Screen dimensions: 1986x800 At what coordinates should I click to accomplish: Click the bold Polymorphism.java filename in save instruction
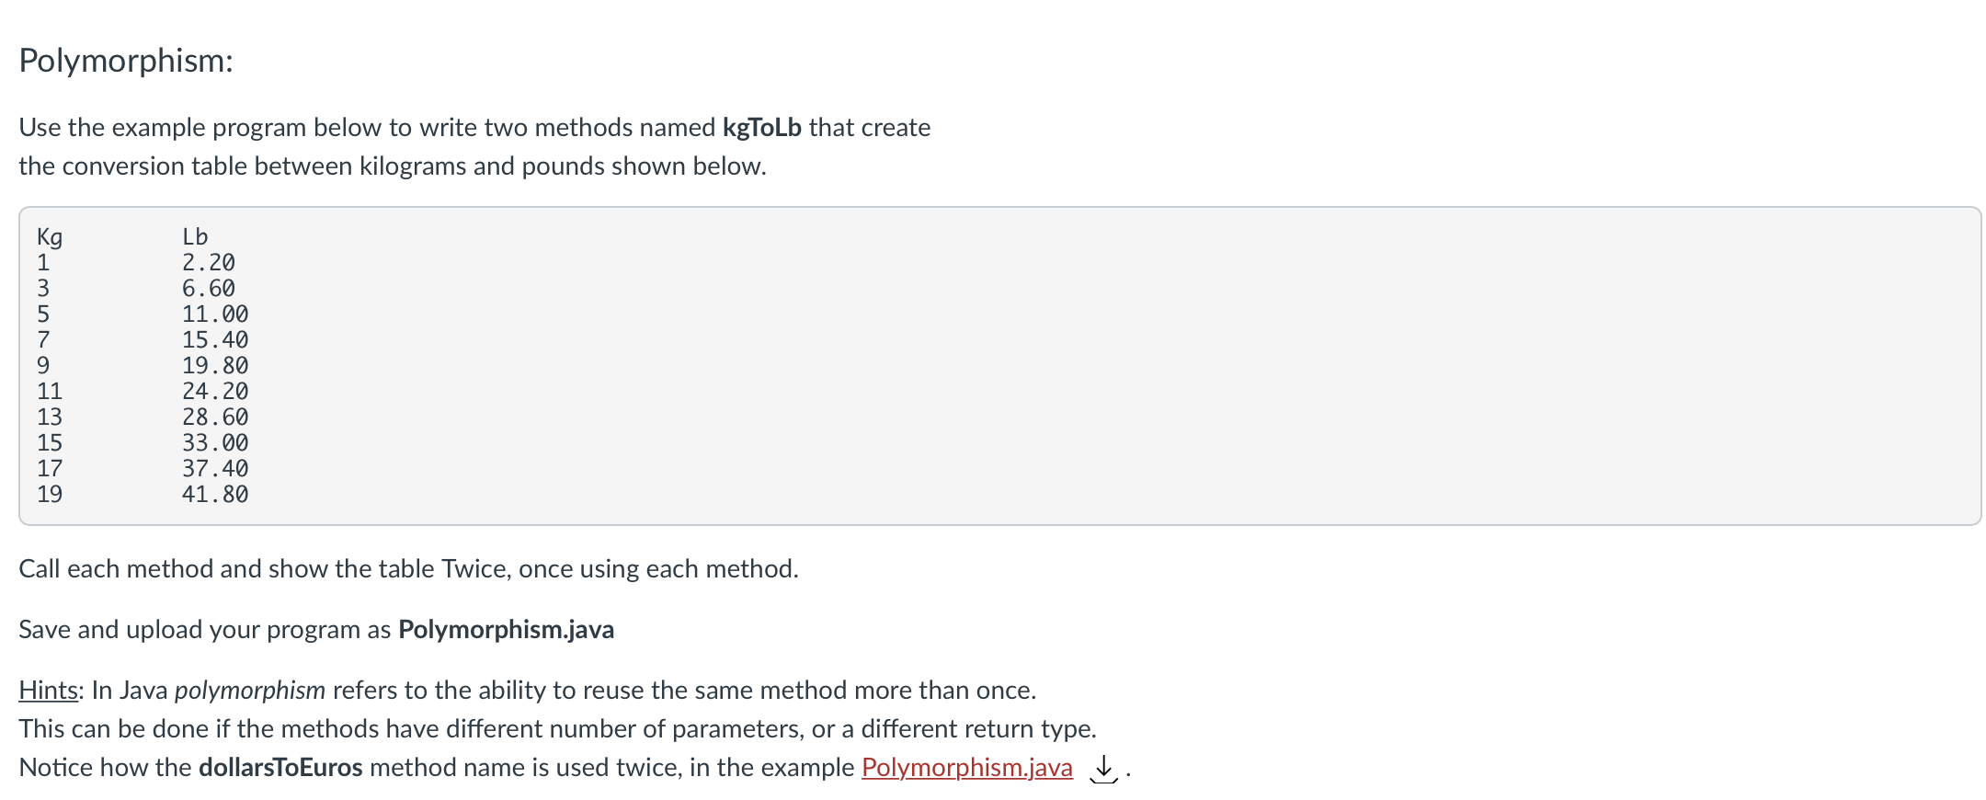pos(506,629)
